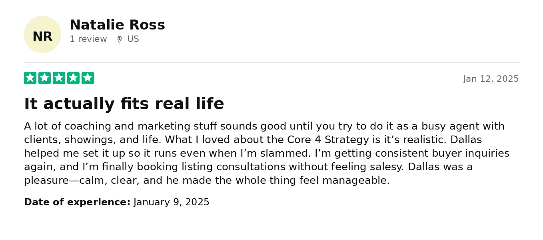543x240 pixels.
Task: Click the "1 review" count
Action: tap(88, 39)
